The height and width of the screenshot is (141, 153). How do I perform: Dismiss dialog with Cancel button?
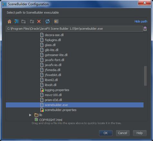123,133
